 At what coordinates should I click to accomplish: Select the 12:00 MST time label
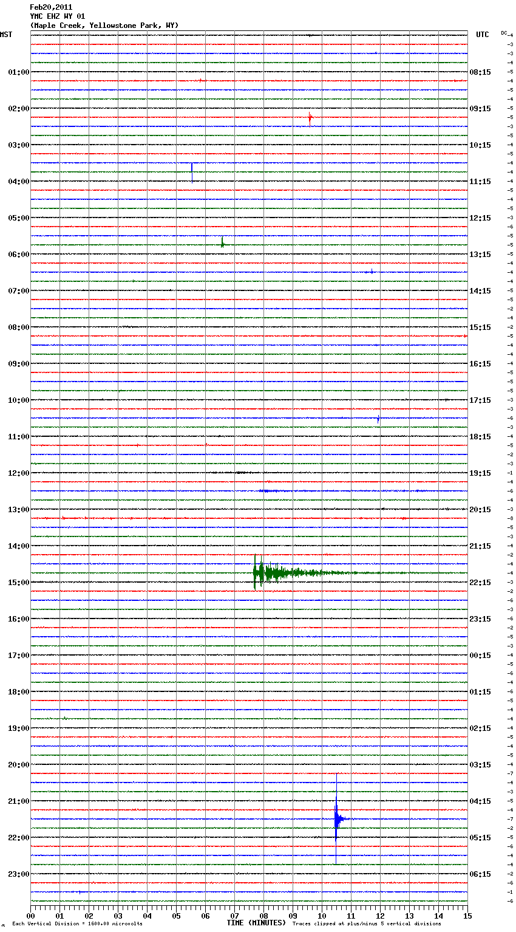pos(19,473)
